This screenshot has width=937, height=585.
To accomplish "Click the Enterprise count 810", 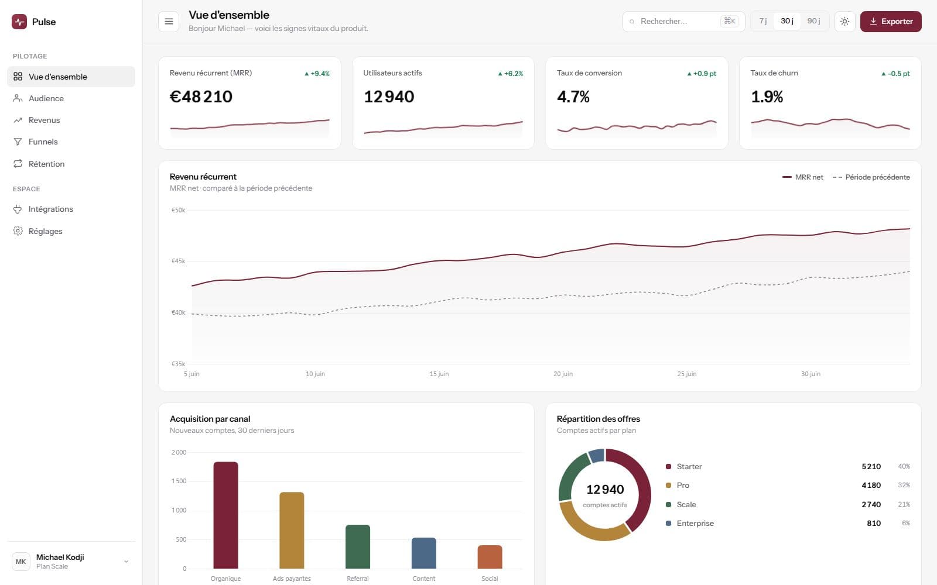I will pos(874,523).
